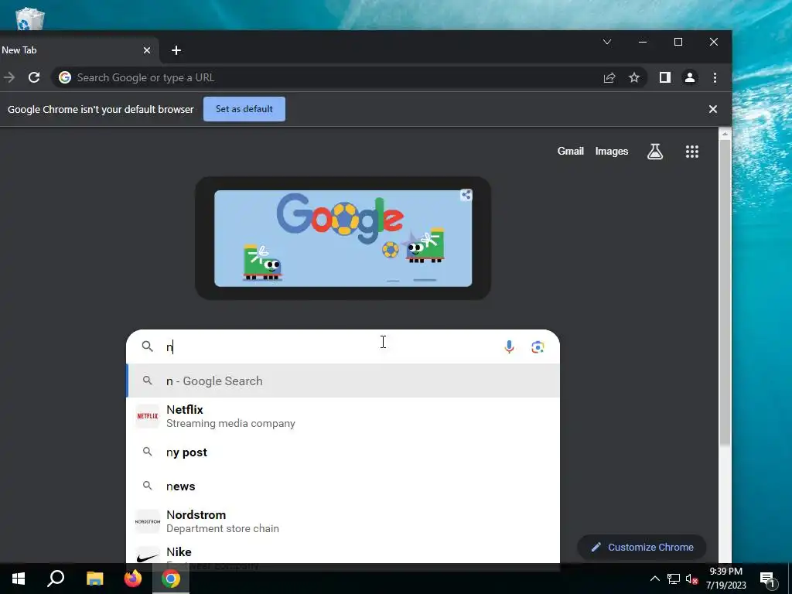Click the Set as default button
Image resolution: width=792 pixels, height=594 pixels.
(x=244, y=109)
